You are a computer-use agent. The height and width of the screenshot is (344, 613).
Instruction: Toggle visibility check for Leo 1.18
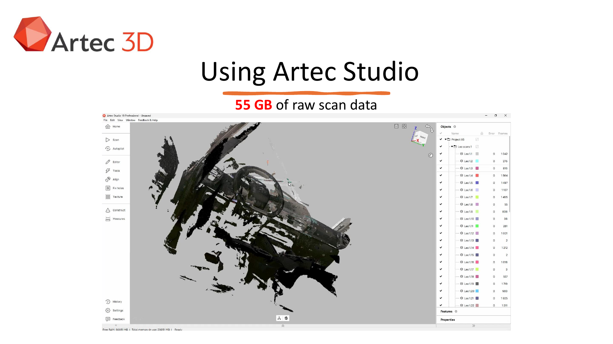pyautogui.click(x=441, y=276)
